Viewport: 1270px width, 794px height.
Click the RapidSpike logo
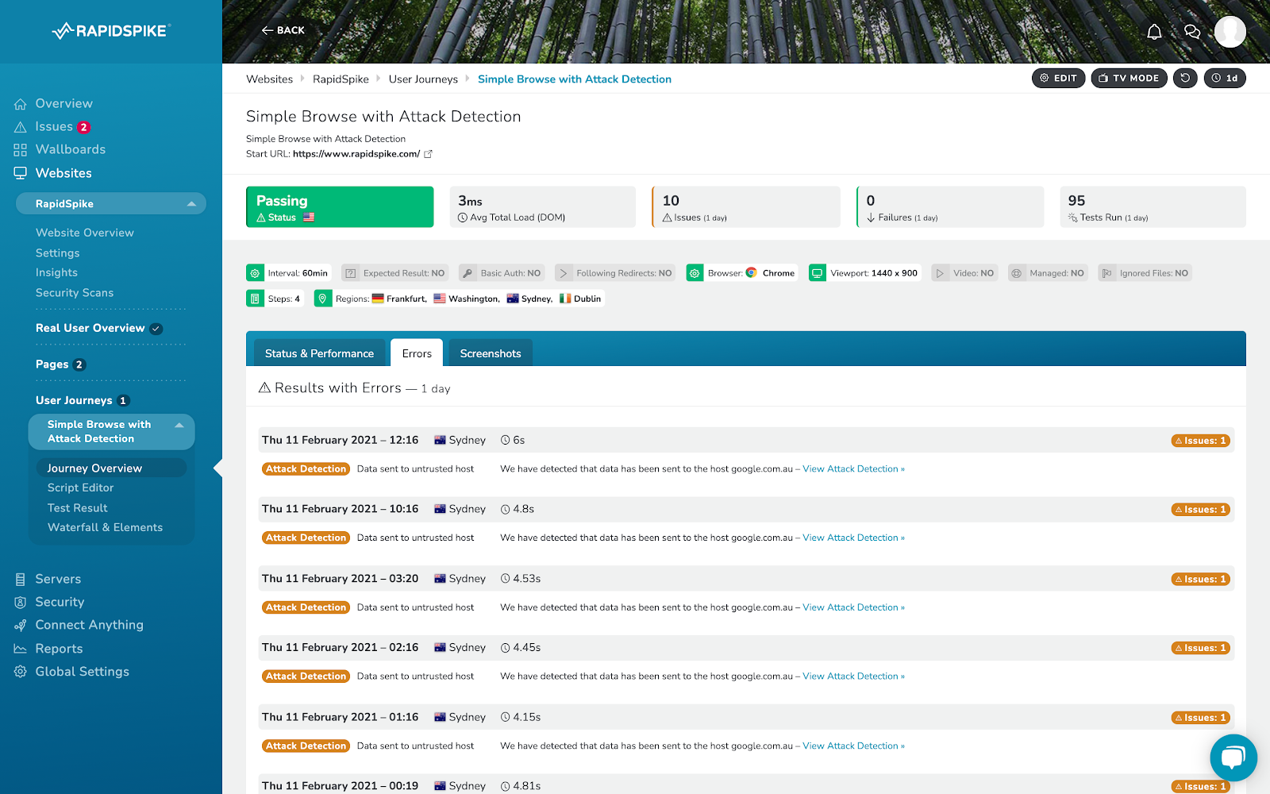(x=111, y=31)
